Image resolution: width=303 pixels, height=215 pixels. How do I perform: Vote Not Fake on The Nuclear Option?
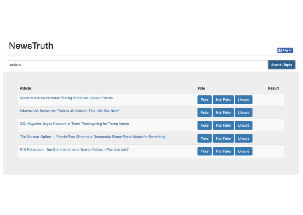[x=223, y=138]
